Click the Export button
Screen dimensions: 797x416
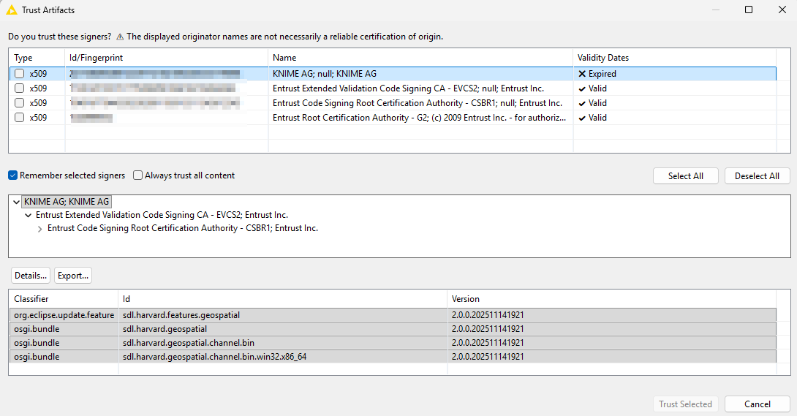[x=73, y=276]
